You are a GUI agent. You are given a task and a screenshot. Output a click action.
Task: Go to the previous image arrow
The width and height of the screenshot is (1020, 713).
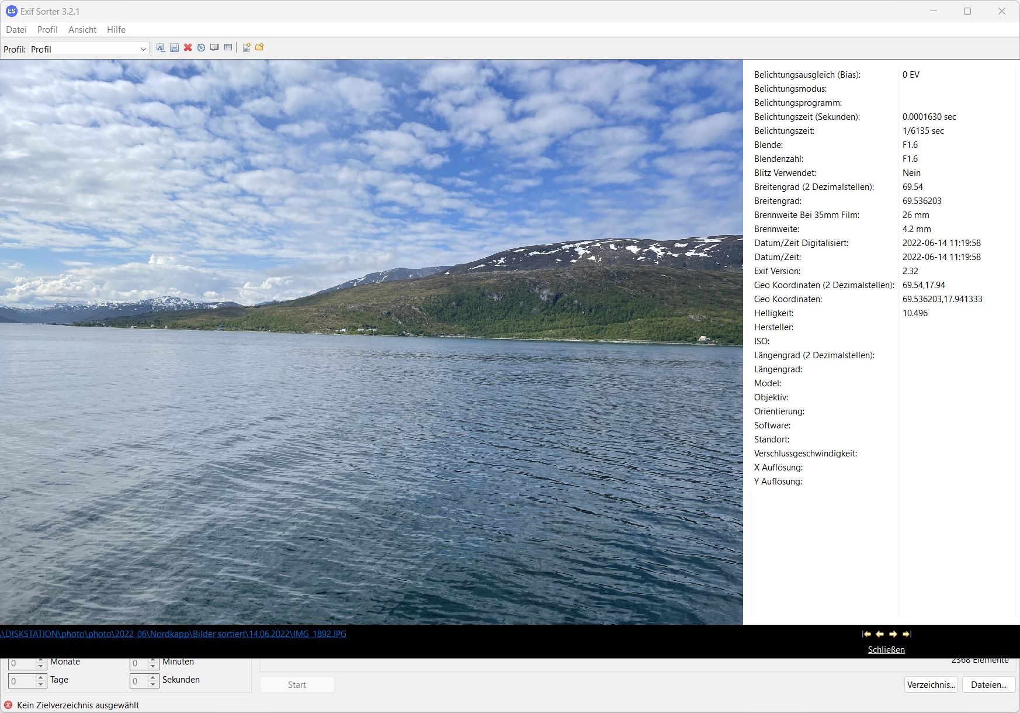point(880,634)
